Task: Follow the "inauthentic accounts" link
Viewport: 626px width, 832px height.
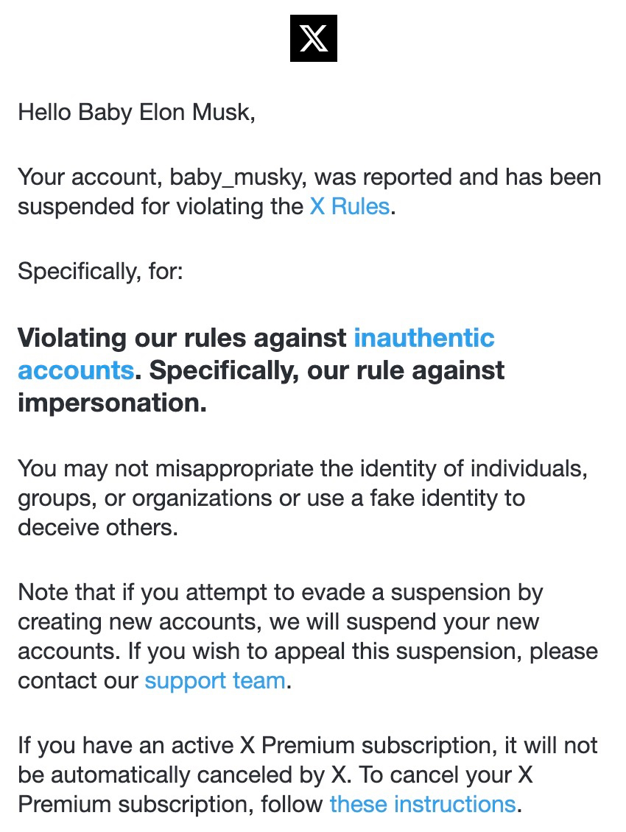Action: (x=423, y=338)
